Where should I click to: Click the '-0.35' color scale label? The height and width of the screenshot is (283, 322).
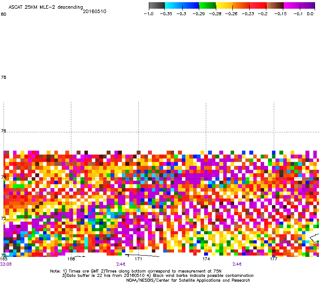coord(166,14)
